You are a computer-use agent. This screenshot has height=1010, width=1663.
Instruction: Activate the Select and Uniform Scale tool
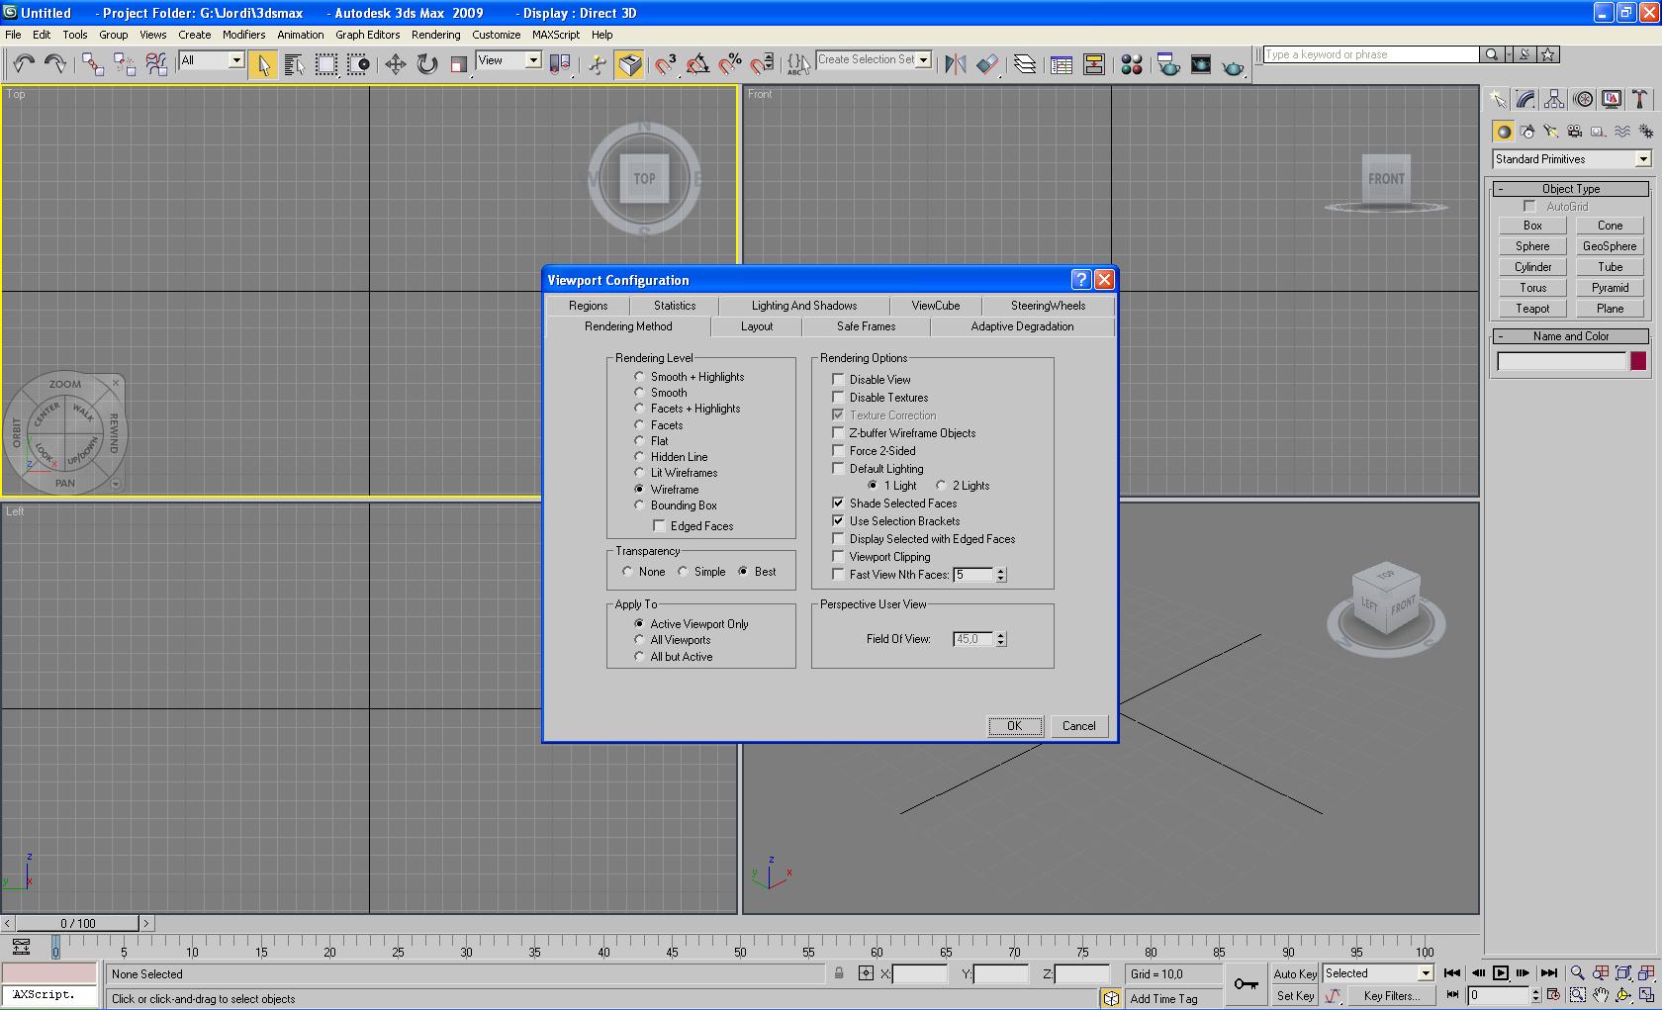[x=459, y=64]
